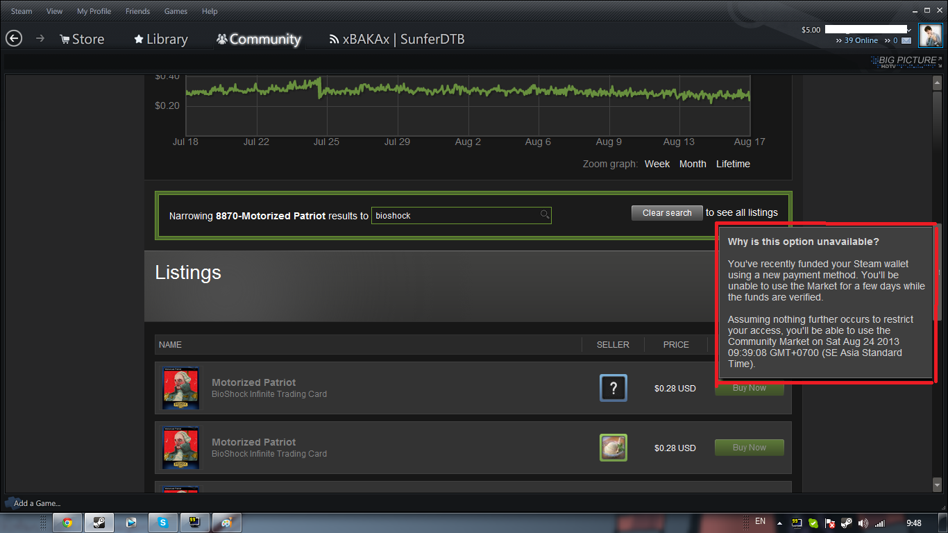This screenshot has height=533, width=948.
Task: Click the page scrollbar up arrow
Action: point(937,82)
